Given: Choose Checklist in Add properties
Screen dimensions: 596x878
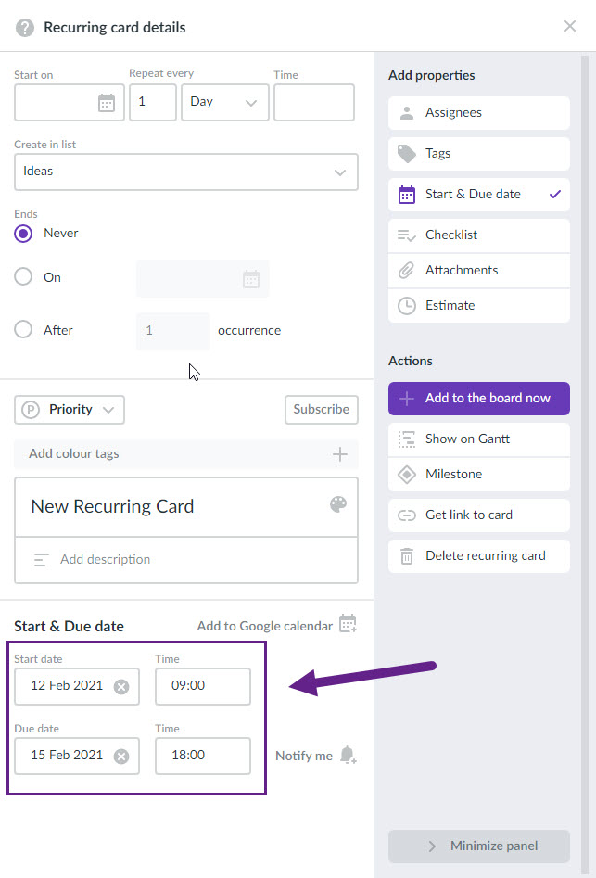Looking at the screenshot, I should [x=479, y=235].
